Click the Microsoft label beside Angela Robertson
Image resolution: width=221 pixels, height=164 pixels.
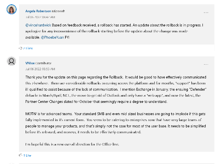(x=58, y=11)
